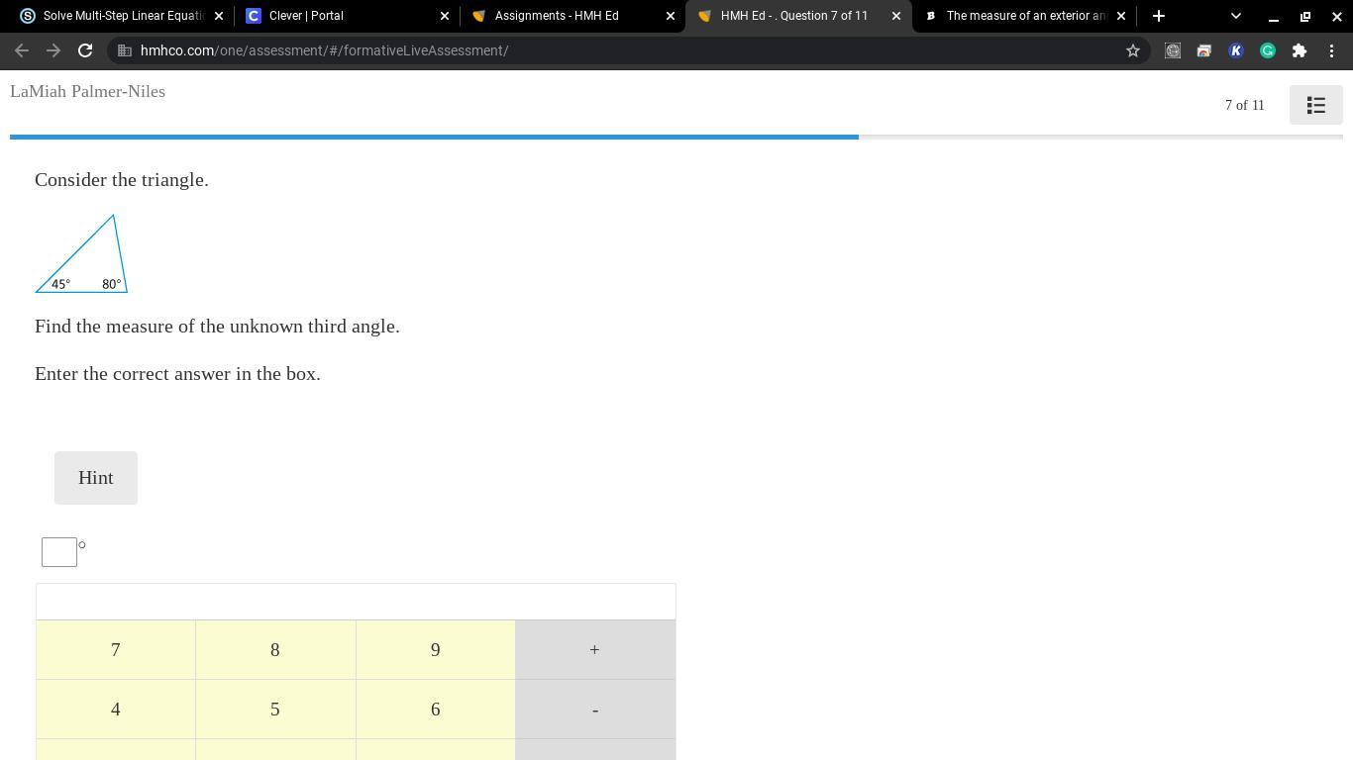Click the assessment progress bar

pyautogui.click(x=676, y=137)
